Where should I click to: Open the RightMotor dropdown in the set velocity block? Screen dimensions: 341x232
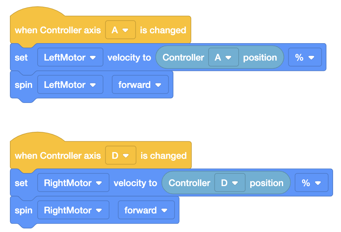pyautogui.click(x=73, y=183)
